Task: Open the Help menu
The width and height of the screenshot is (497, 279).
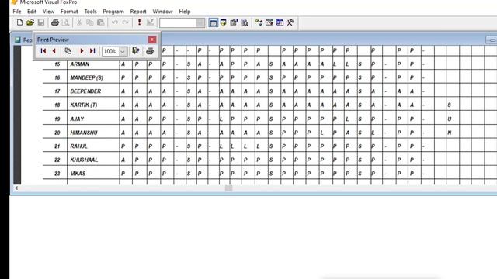Action: point(185,12)
